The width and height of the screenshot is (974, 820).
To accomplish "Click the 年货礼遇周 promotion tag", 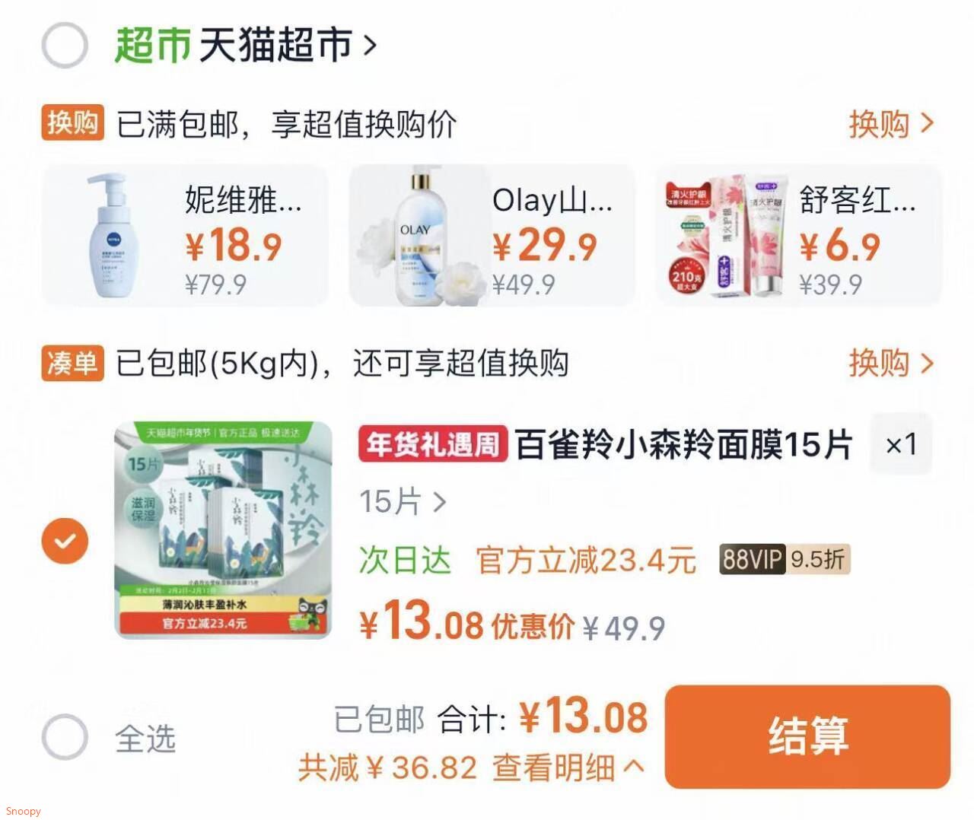I will pos(433,443).
